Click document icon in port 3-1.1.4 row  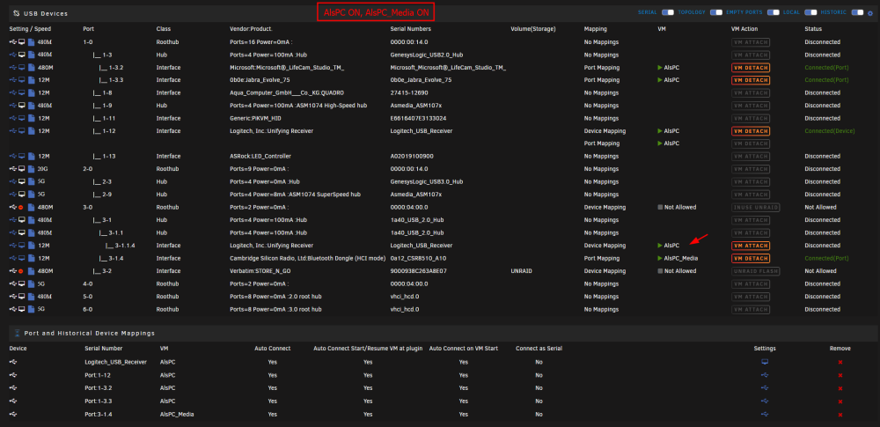[x=32, y=246]
